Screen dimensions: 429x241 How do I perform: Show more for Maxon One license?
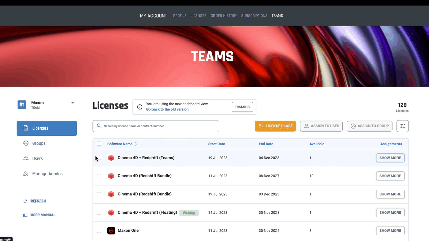pos(390,231)
